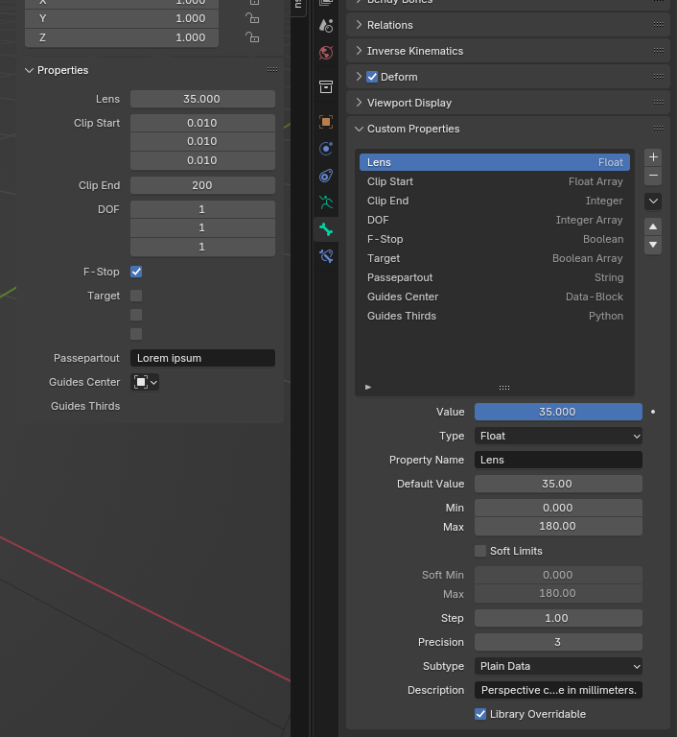
Task: Click the Max field showing 180.00
Action: [558, 527]
